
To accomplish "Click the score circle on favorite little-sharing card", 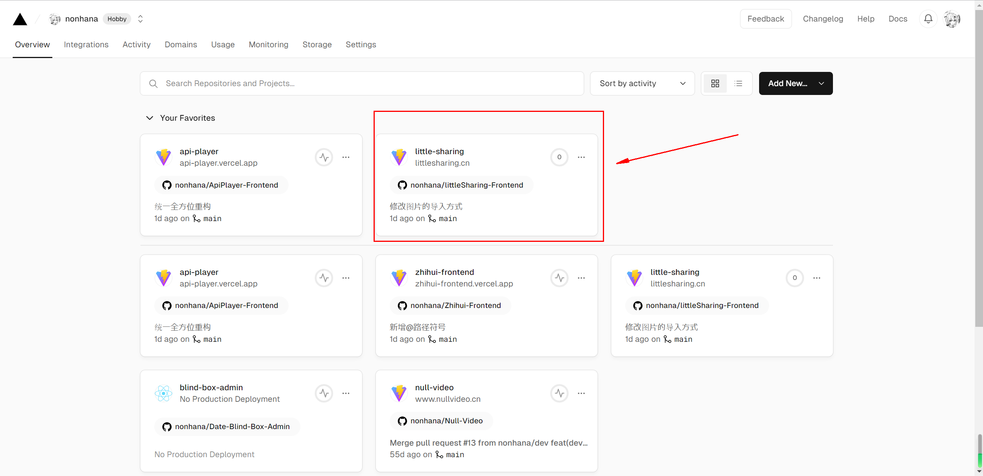I will click(559, 157).
